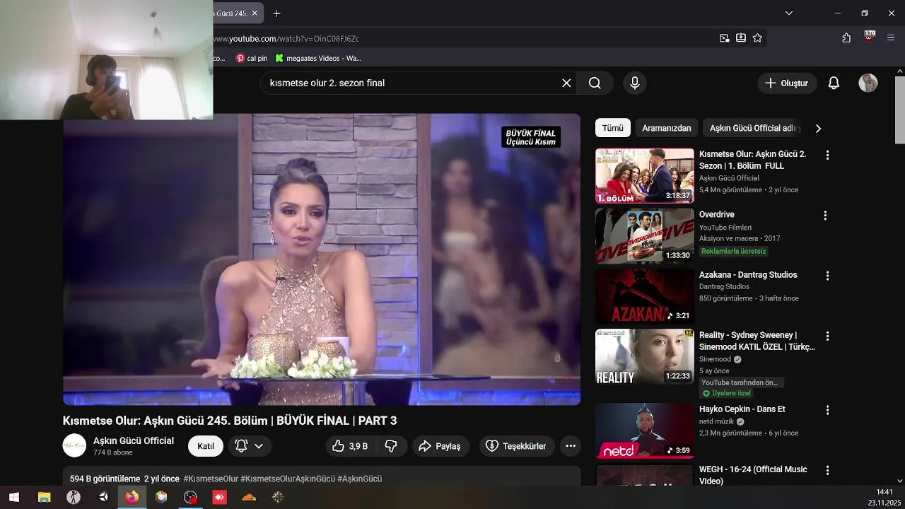Open AnyDesk red icon in taskbar
The width and height of the screenshot is (905, 509).
click(x=219, y=497)
